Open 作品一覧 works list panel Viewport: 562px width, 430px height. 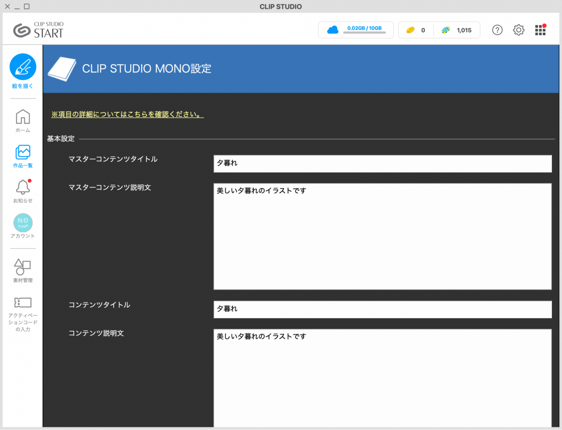23,152
